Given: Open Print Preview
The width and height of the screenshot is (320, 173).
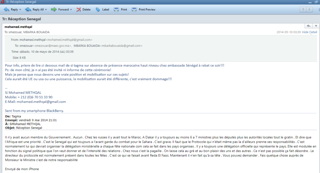Looking at the screenshot, I should (143, 10).
